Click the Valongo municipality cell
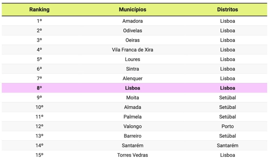 click(132, 126)
